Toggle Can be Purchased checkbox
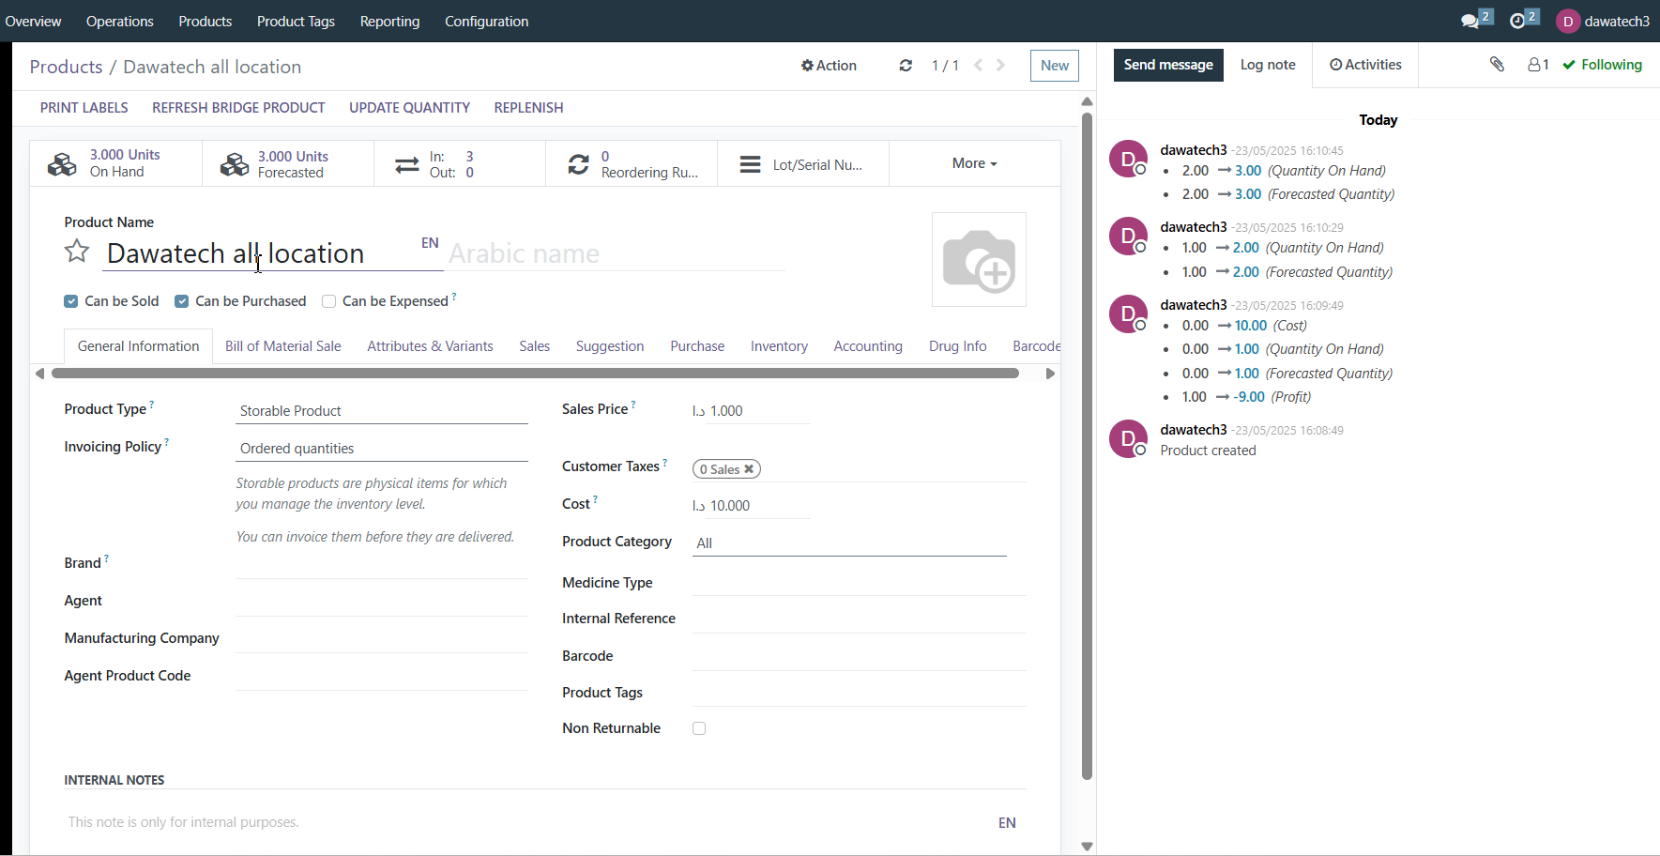1660x856 pixels. click(182, 301)
